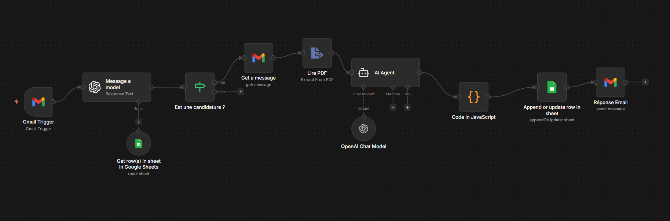Click the true output connector
Image resolution: width=670 pixels, height=221 pixels.
[215, 82]
